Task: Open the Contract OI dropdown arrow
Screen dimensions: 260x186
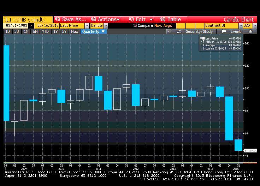Action: pyautogui.click(x=241, y=26)
